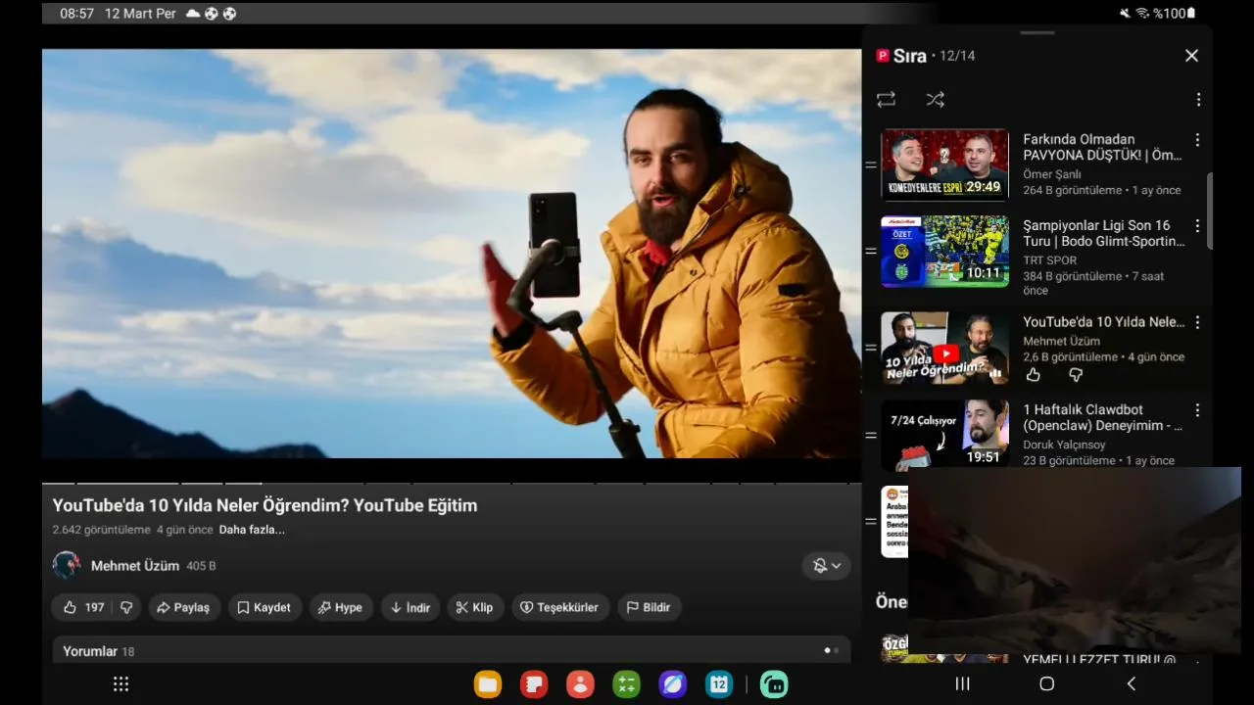The height and width of the screenshot is (705, 1254).
Task: Toggle queue loop (repeat) mode
Action: (886, 100)
